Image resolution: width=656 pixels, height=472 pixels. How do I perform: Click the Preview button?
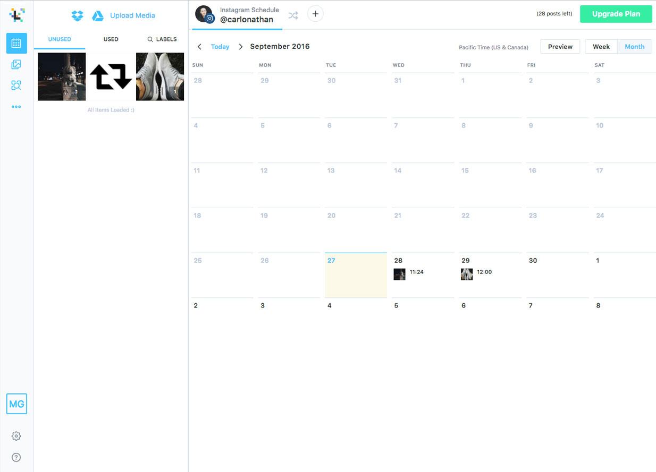pyautogui.click(x=560, y=47)
